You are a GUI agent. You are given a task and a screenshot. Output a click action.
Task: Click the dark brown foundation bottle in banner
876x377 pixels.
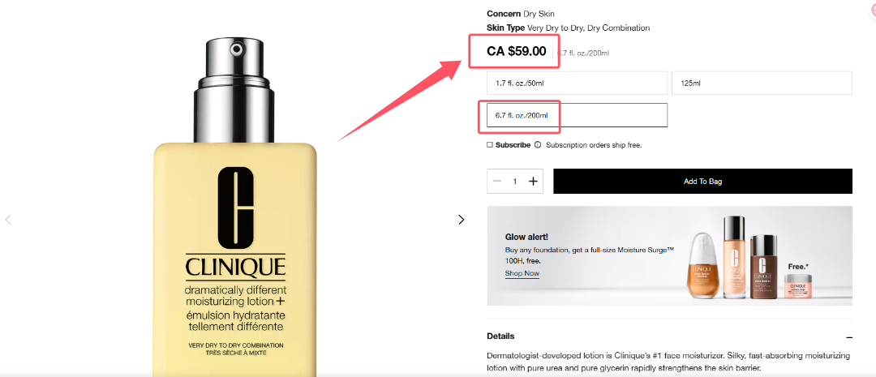coord(764,265)
